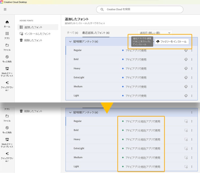Click installed icon for Bold in lower list
Screen dimensions: 200x173
[186, 130]
